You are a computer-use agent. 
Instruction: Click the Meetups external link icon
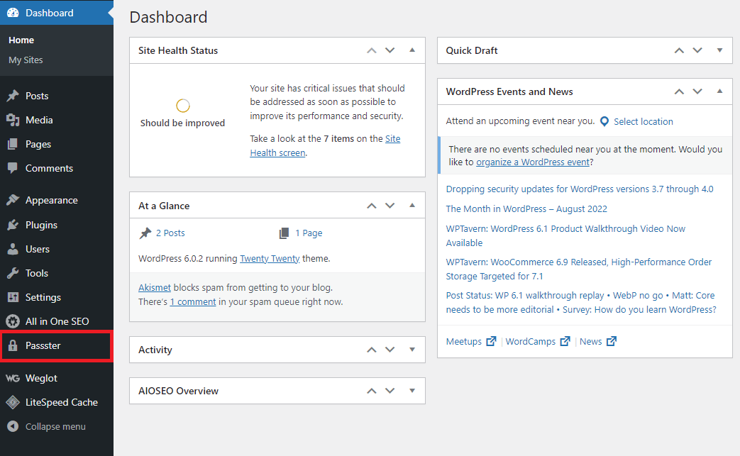point(492,341)
